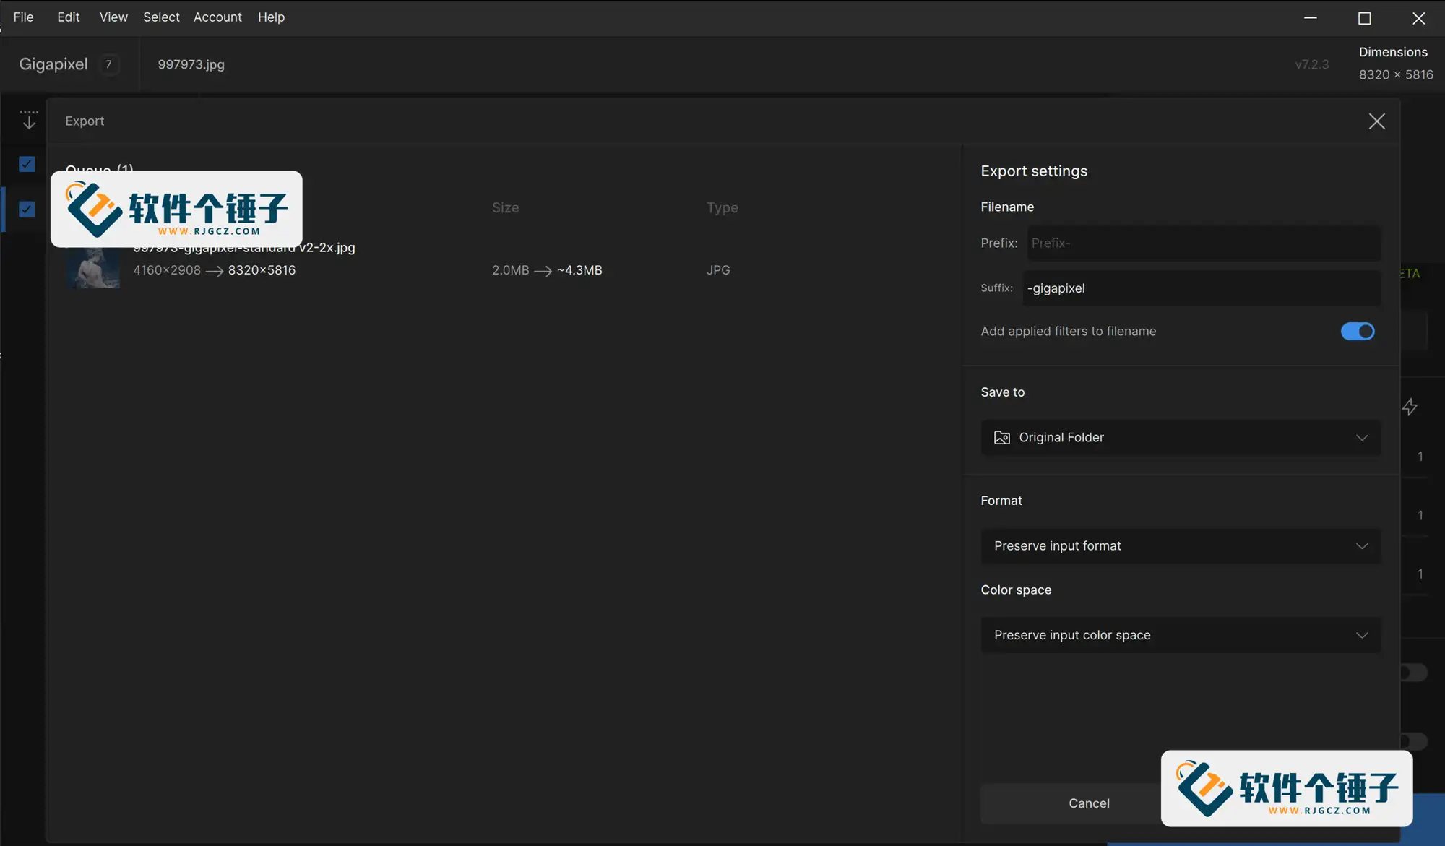
Task: Open the Preserve input color space dropdown
Action: pyautogui.click(x=1181, y=635)
